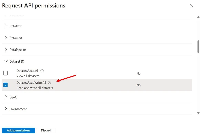Click the scroll up arrow
Screen dimensions: 204x134
point(198,17)
